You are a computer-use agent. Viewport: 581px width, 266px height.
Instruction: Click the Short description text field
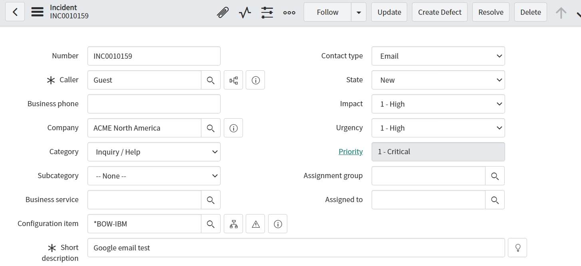[x=296, y=248]
